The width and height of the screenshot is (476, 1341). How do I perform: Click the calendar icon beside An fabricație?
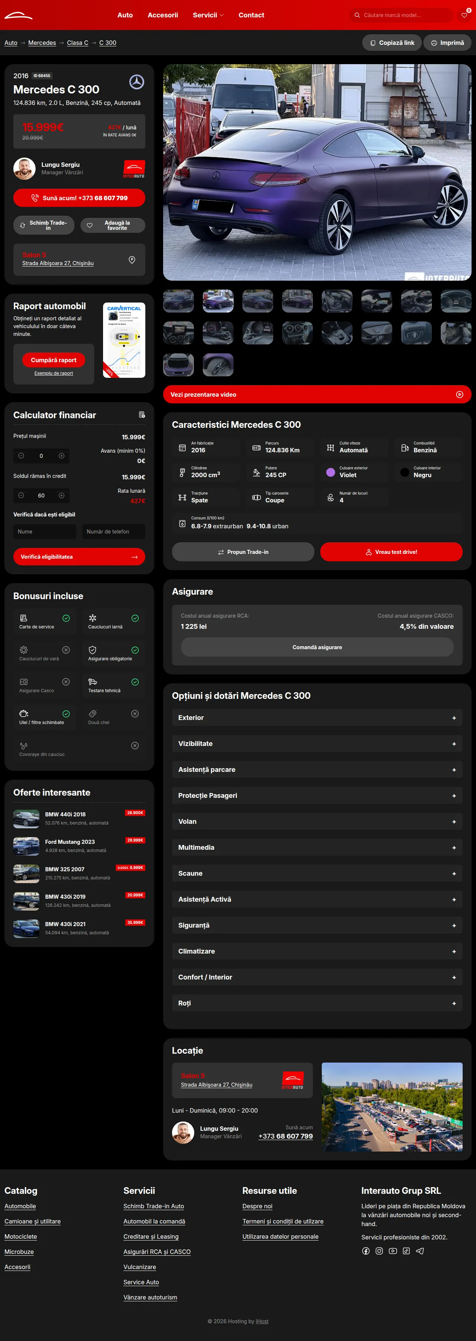coord(182,448)
